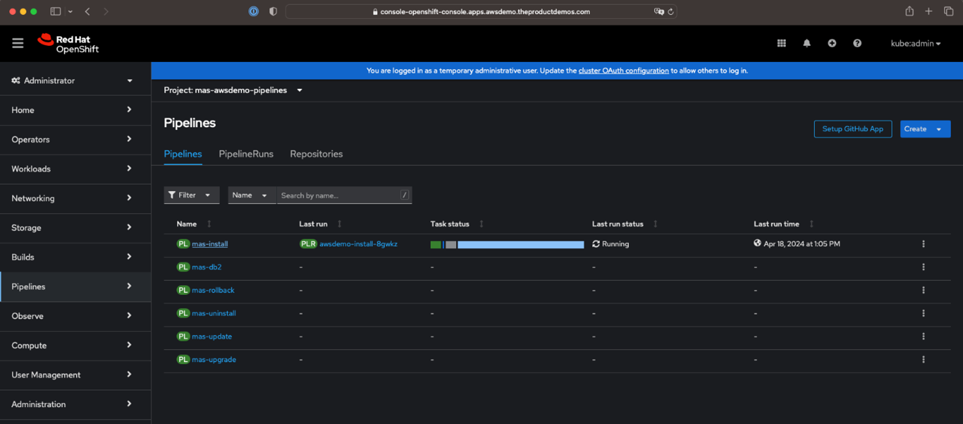Open the navigation hamburger menu
963x424 pixels.
18,43
